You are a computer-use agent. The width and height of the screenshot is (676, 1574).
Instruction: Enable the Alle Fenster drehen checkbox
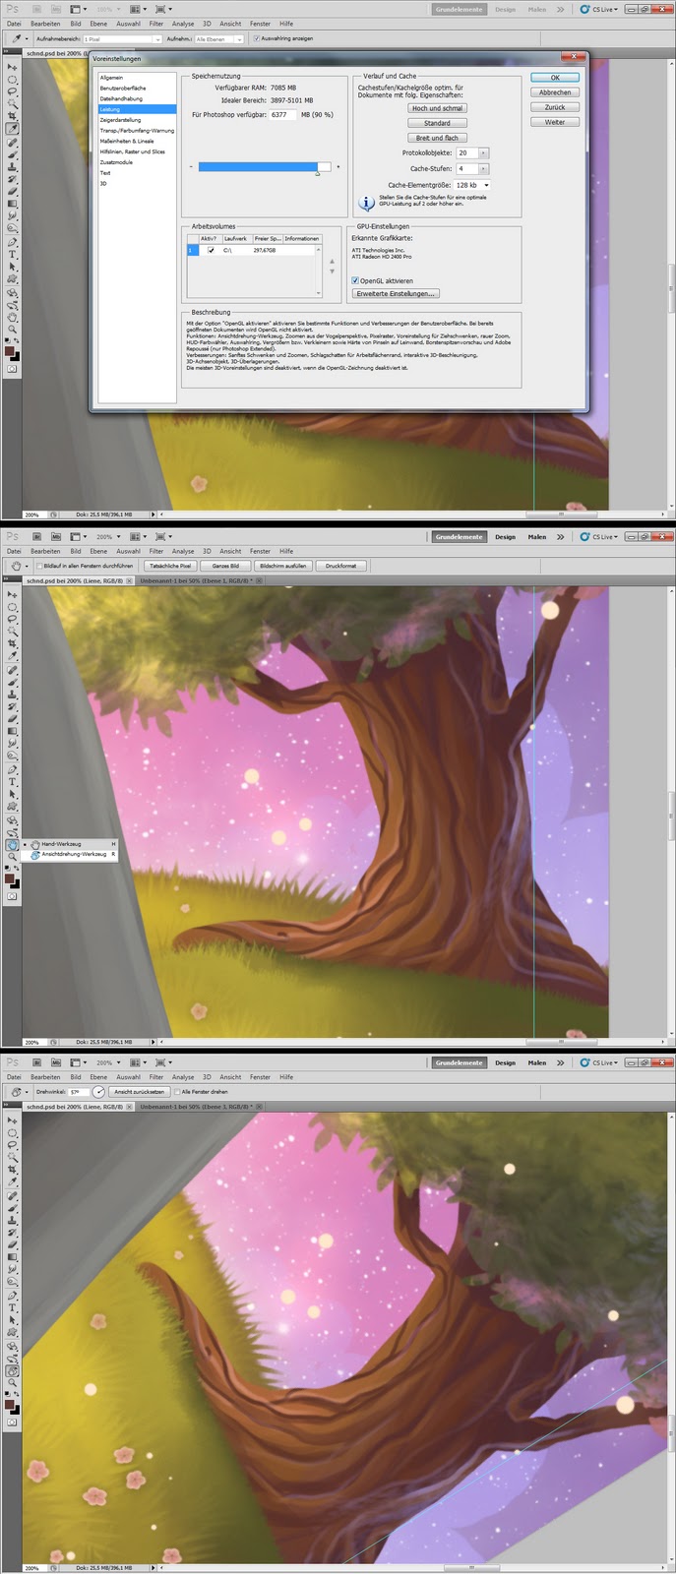(x=176, y=1092)
